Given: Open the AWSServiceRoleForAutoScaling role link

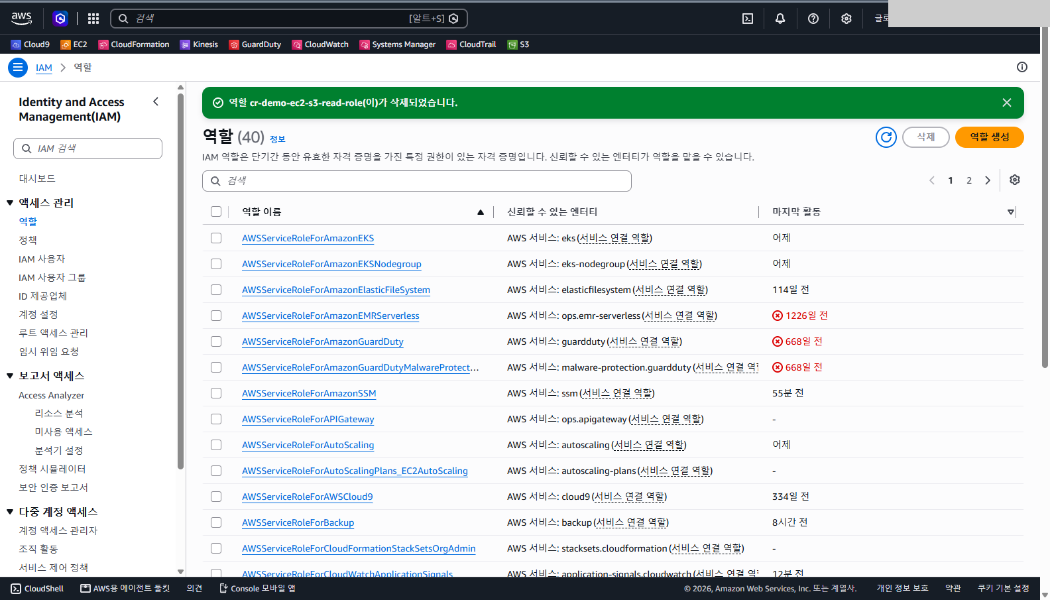Looking at the screenshot, I should 308,445.
